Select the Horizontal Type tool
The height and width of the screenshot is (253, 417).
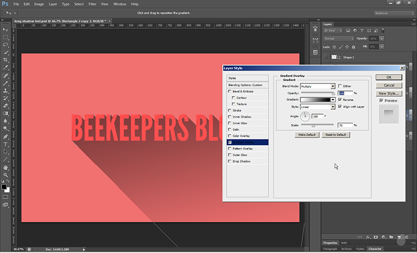pos(6,143)
